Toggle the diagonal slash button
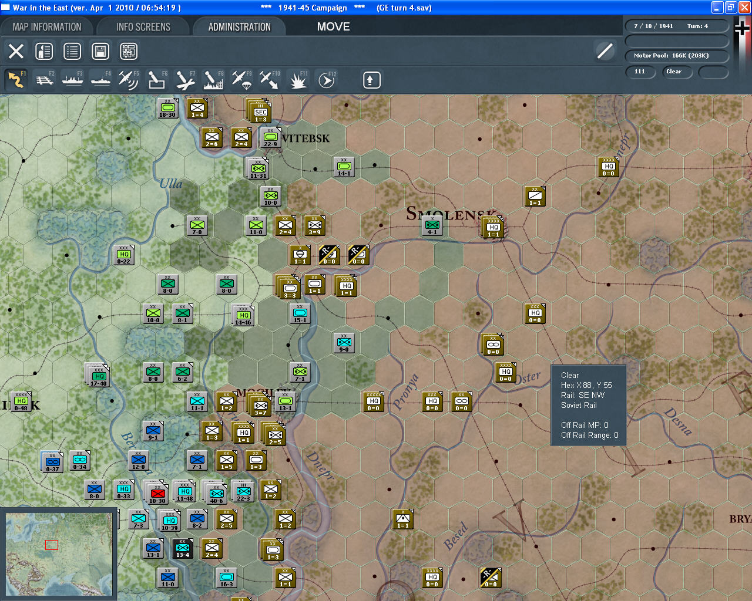752x601 pixels. point(605,51)
